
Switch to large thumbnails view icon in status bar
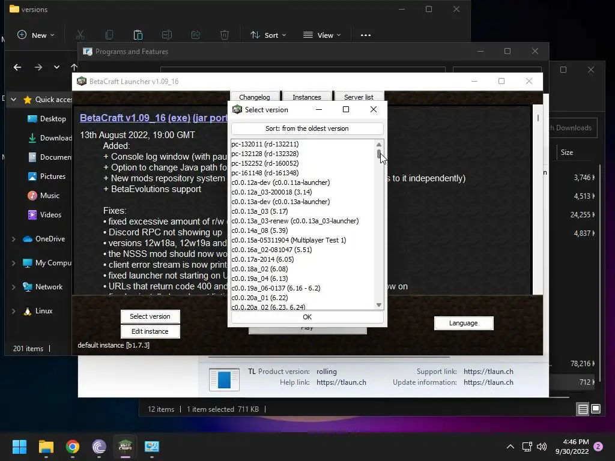pyautogui.click(x=595, y=409)
